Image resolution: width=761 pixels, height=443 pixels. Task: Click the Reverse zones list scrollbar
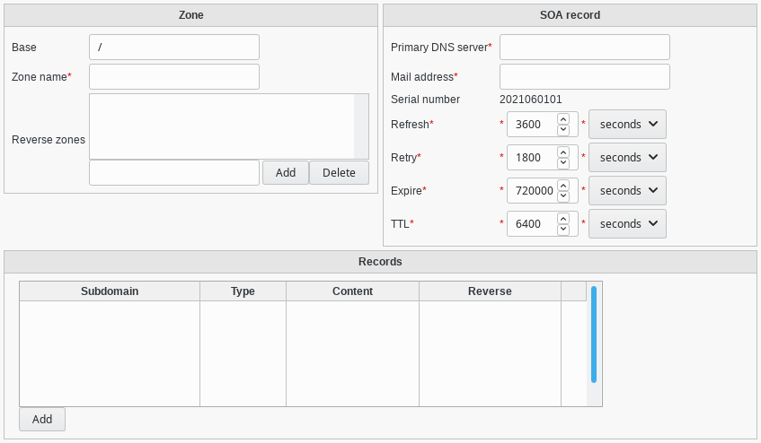point(361,126)
